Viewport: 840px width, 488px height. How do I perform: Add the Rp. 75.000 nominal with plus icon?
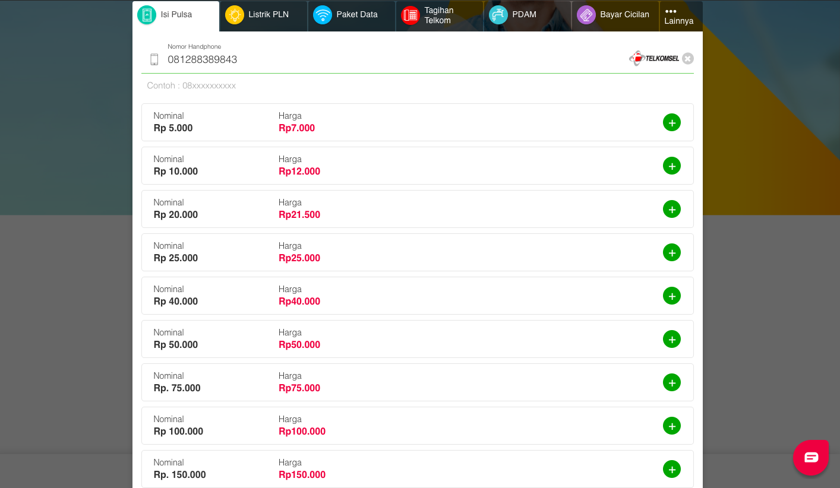click(672, 382)
